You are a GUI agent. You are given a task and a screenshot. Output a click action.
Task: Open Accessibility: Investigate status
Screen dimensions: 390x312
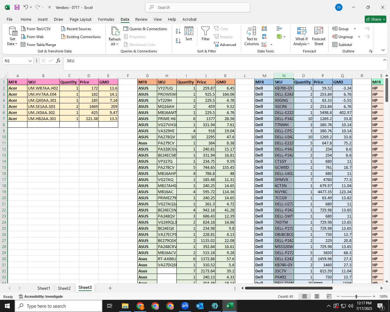point(41,296)
